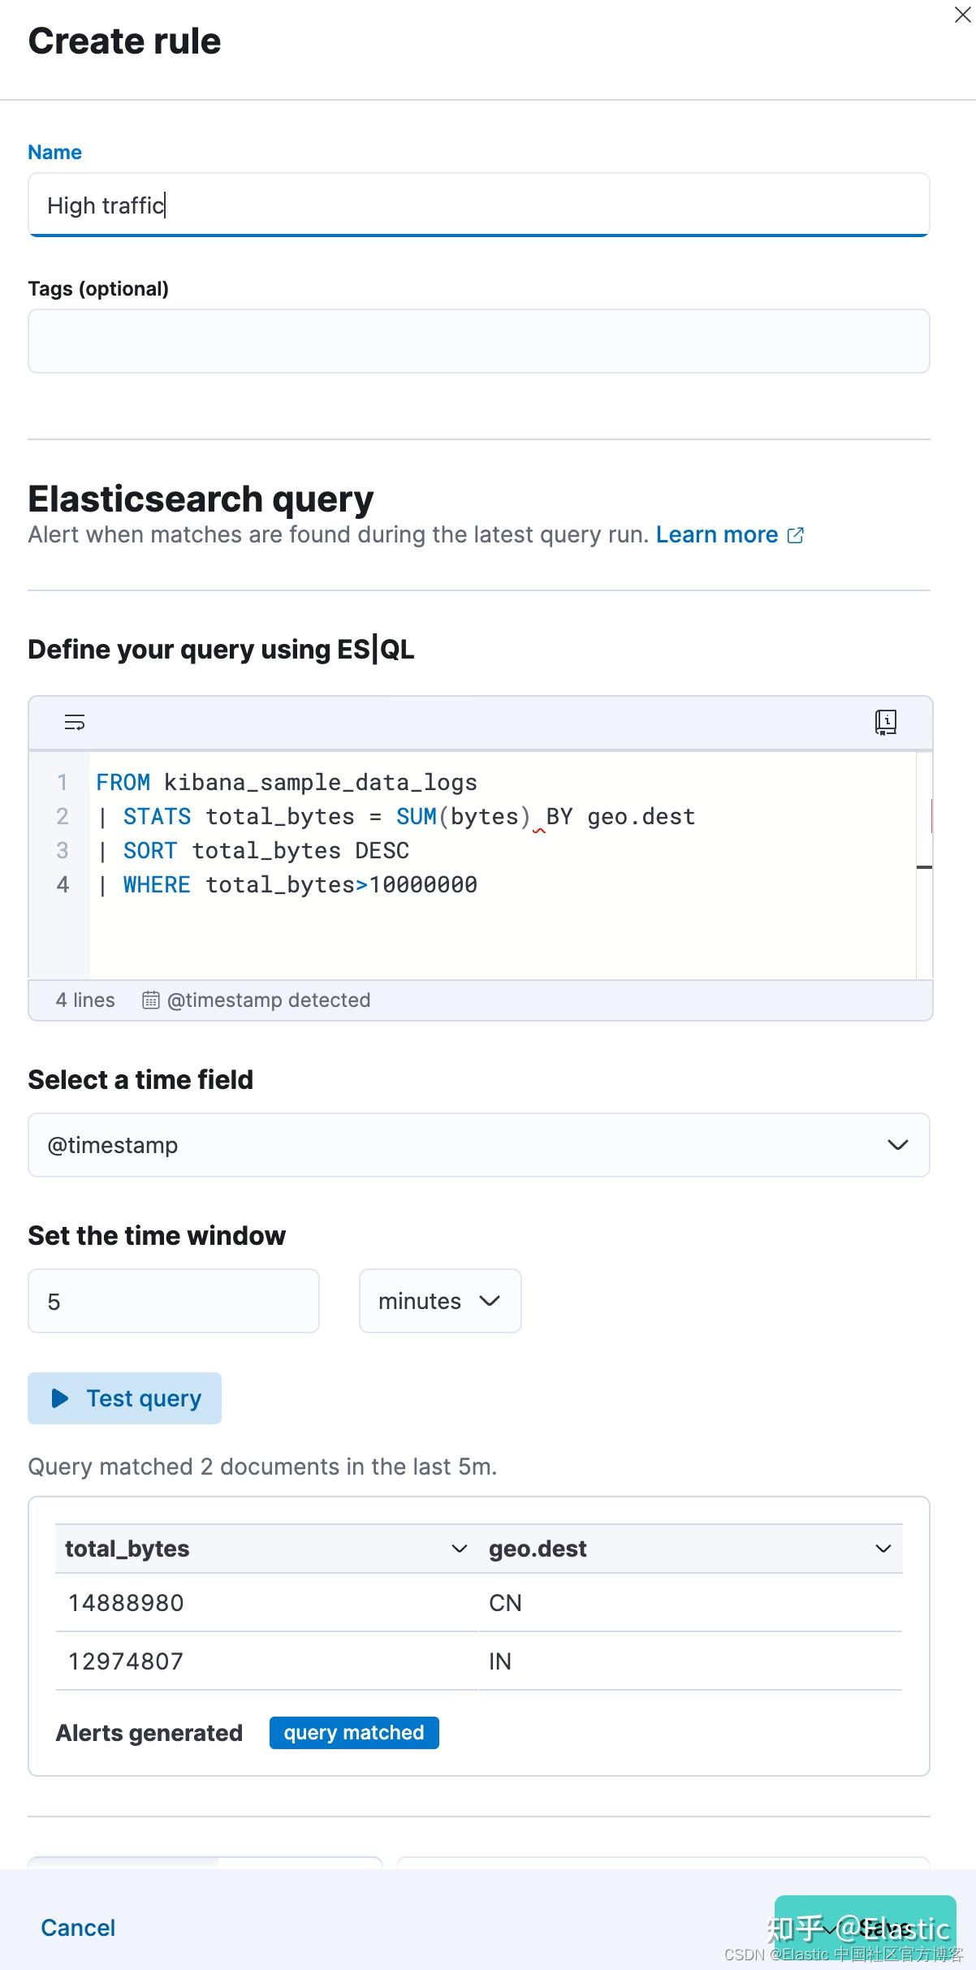976x1970 pixels.
Task: Close the Create rule flyout
Action: coord(963,15)
